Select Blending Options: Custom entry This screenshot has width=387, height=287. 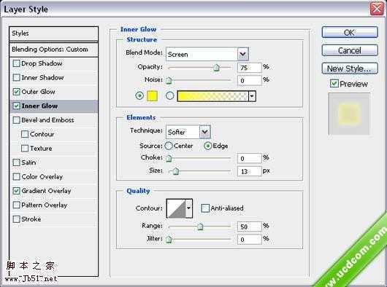point(53,50)
